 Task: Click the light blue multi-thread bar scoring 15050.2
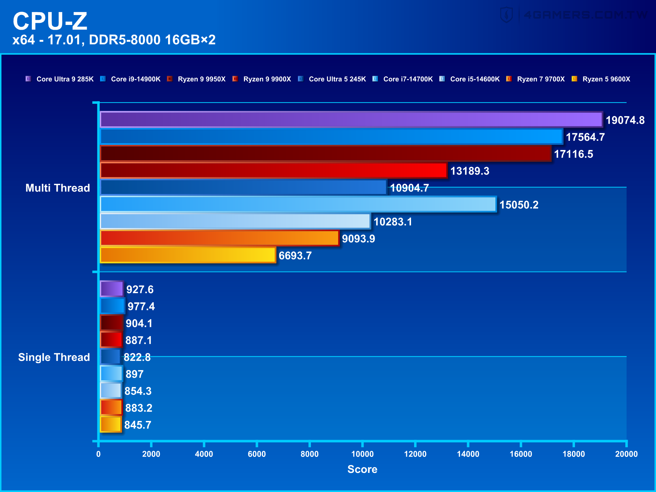(x=298, y=204)
